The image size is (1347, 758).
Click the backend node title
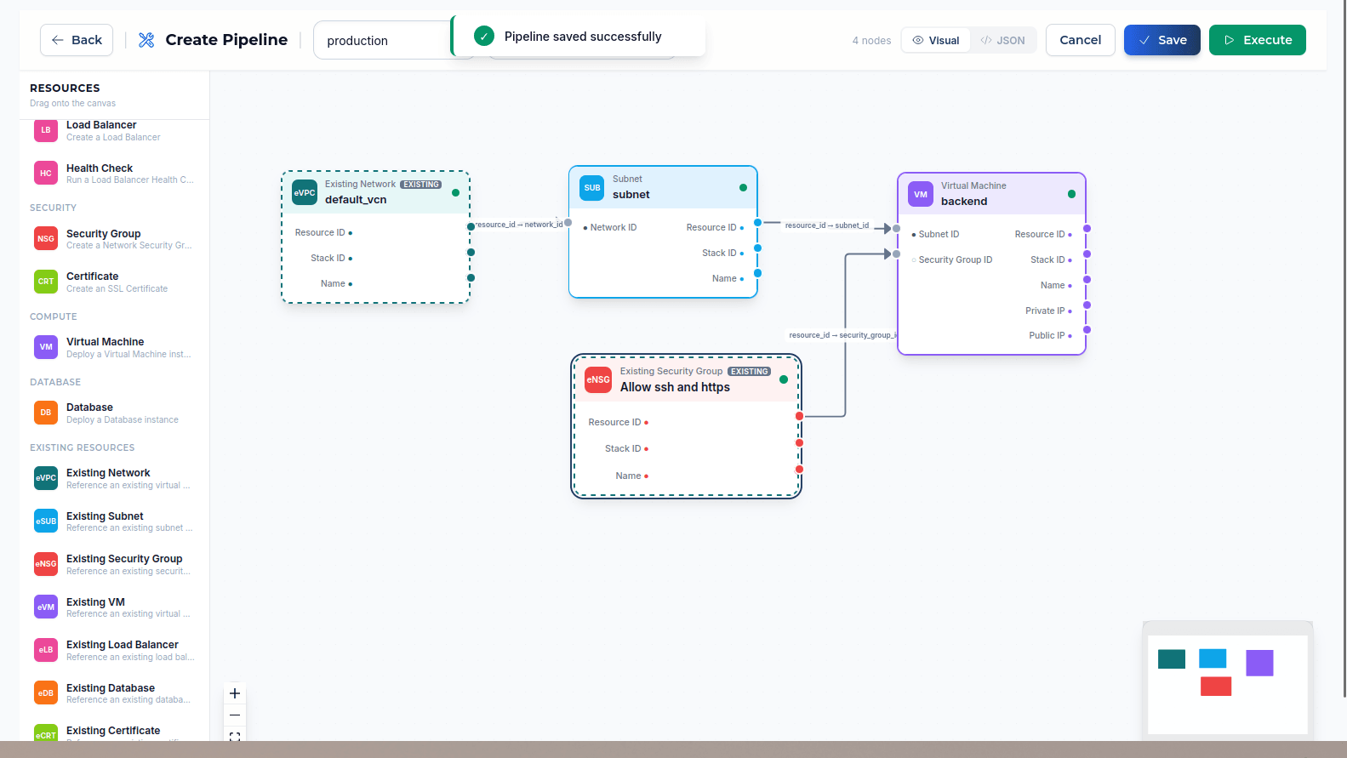coord(964,202)
